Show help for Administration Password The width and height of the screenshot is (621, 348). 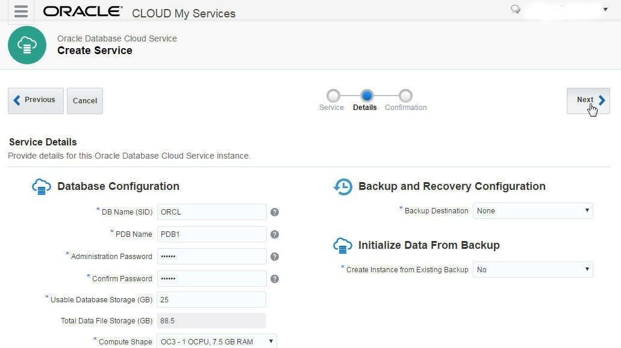[x=275, y=257]
